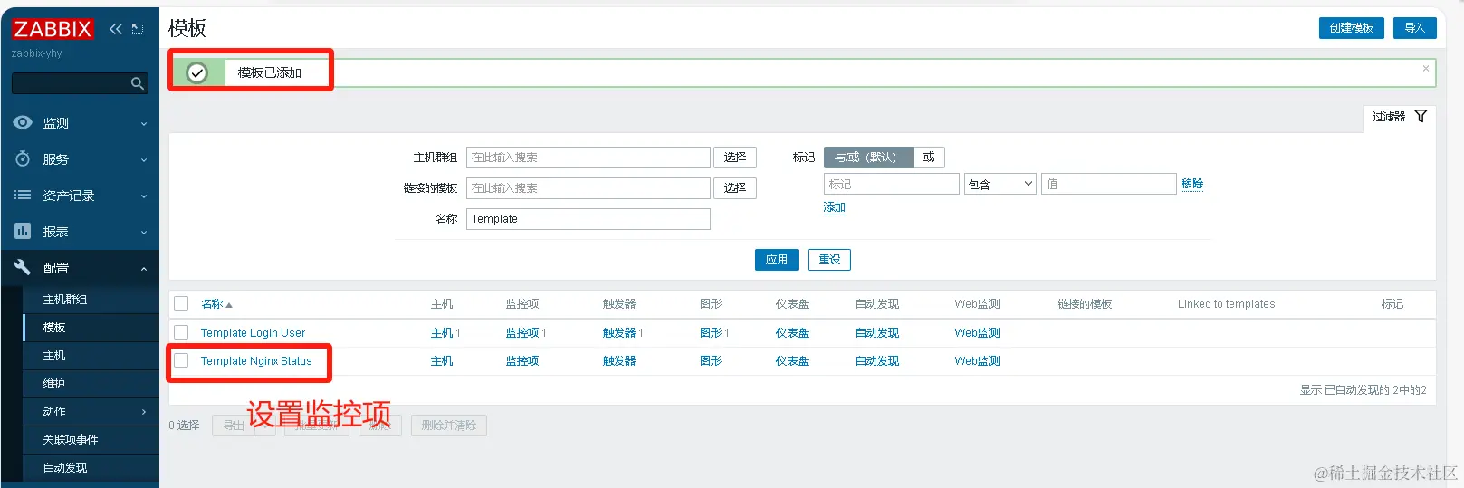The image size is (1464, 488).
Task: Open Web监测 link for Template Login User
Action: 977,333
